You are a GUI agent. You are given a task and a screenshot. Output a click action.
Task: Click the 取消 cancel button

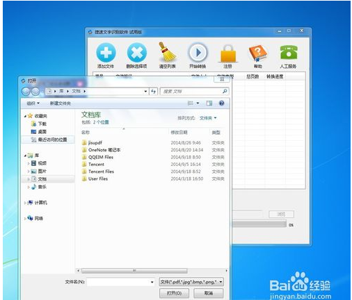pos(209,293)
